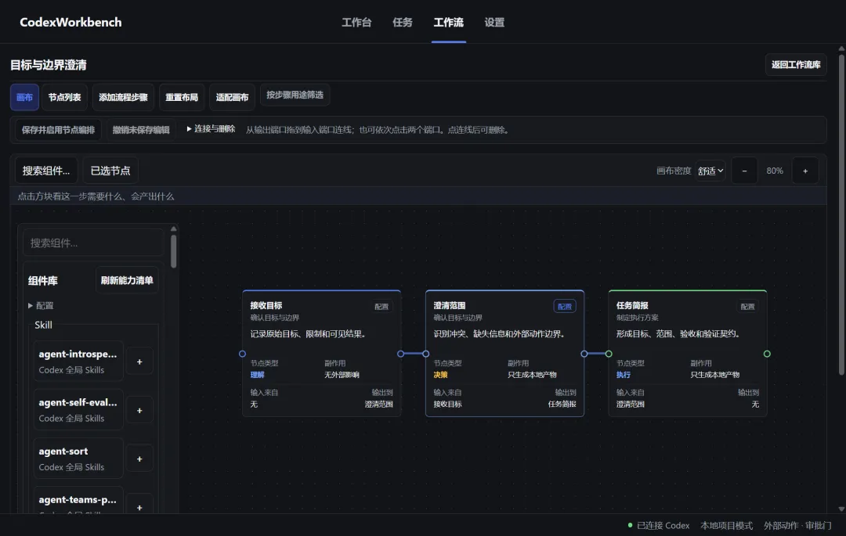Screen dimensions: 846x536
Task: Open the 设置 tab
Action: point(494,22)
